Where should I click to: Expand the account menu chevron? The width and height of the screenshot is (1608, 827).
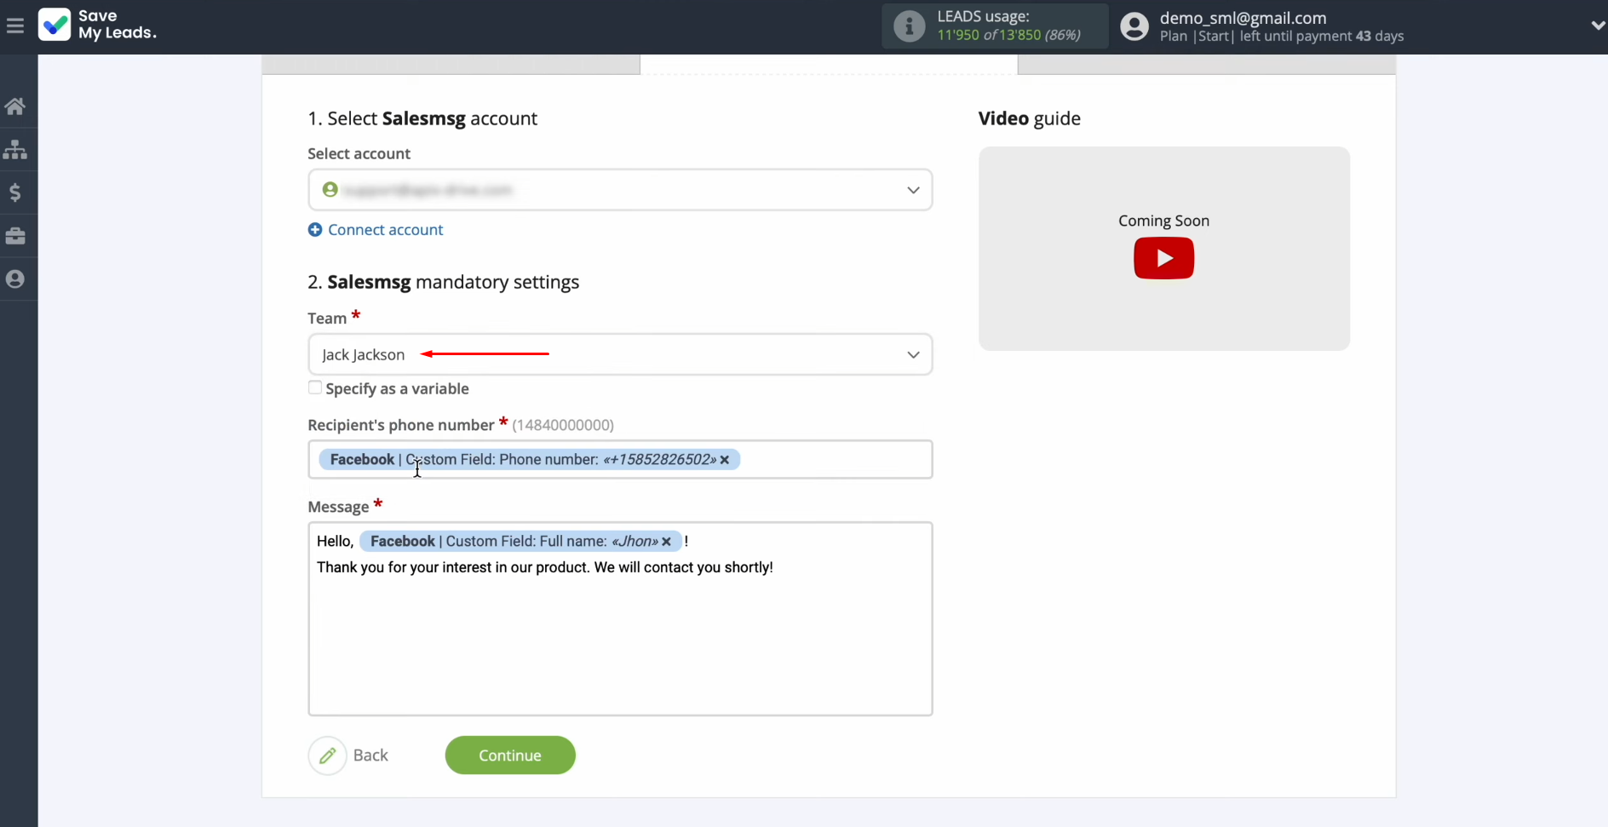click(x=1598, y=26)
